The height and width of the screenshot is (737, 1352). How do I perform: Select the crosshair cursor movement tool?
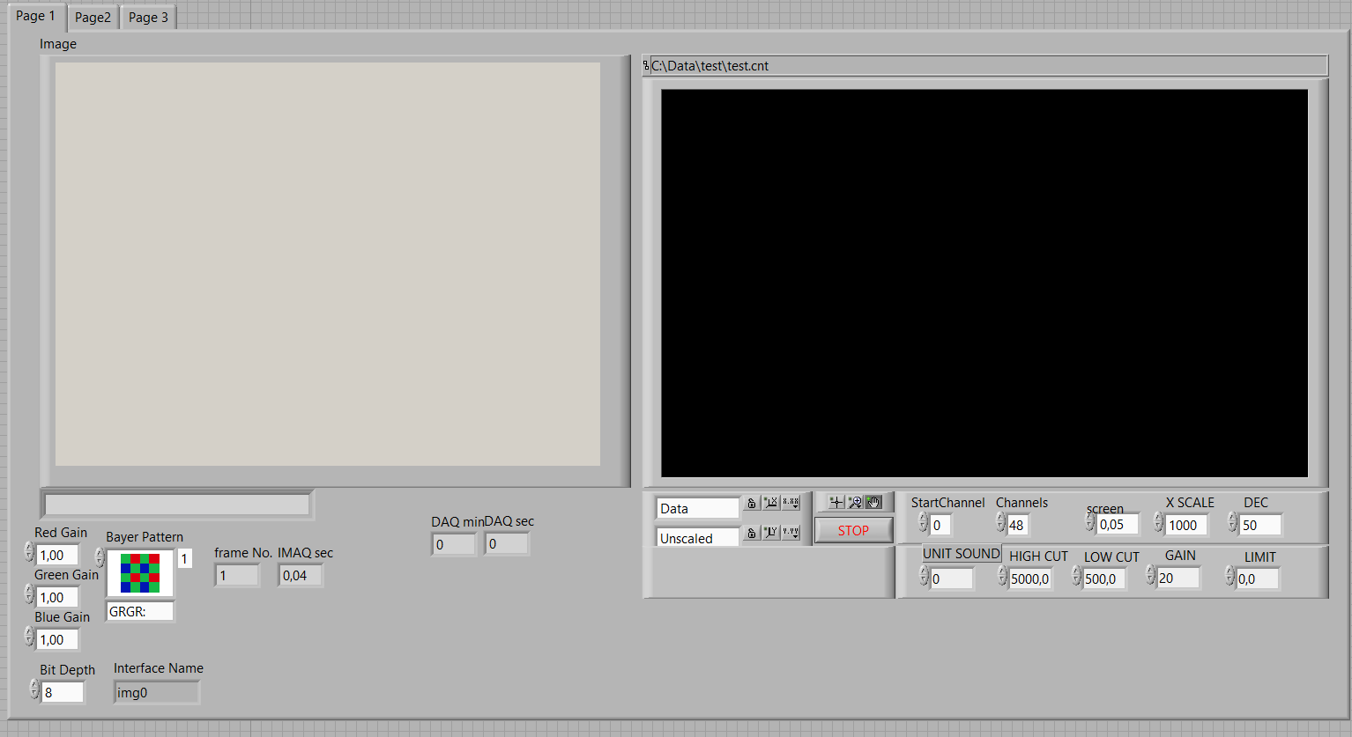tap(836, 502)
